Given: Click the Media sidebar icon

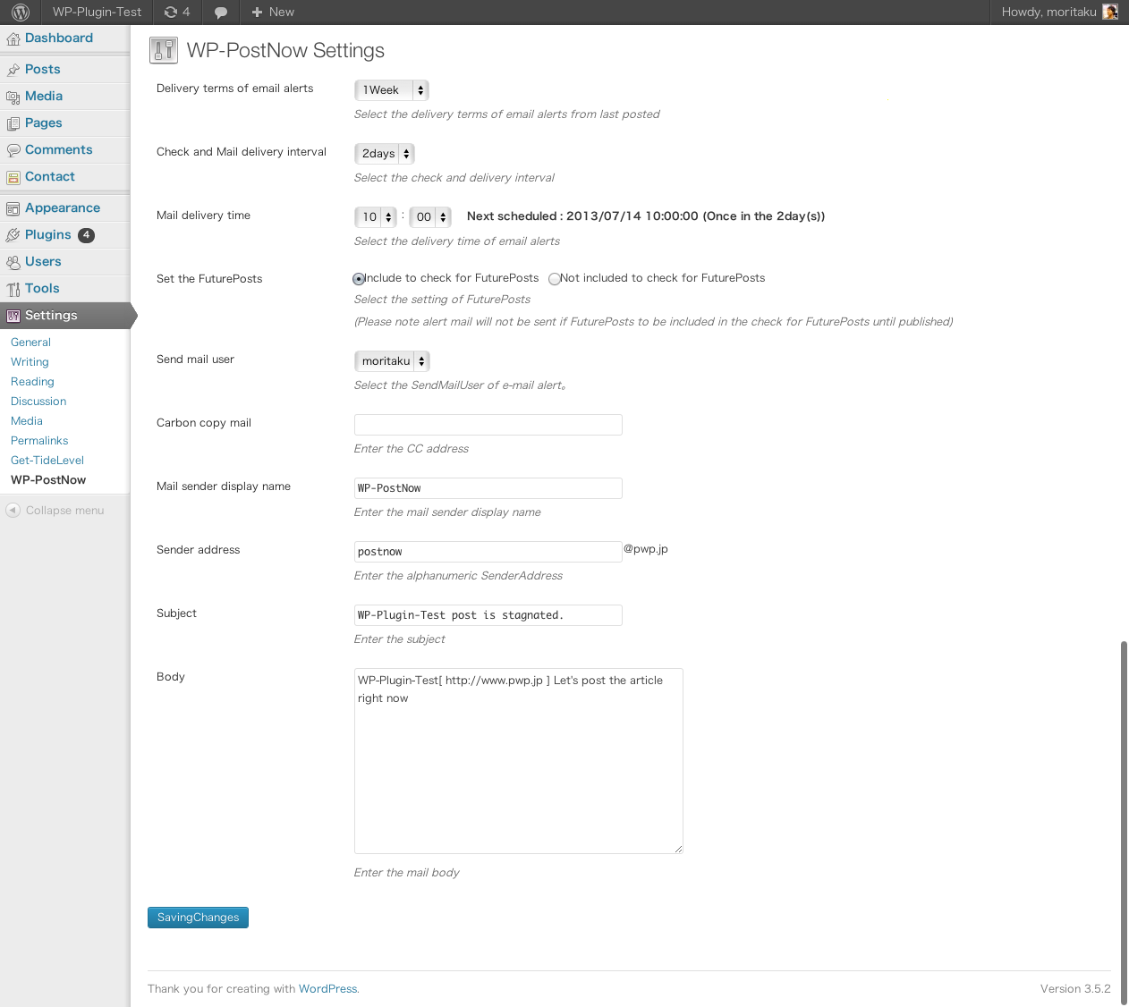Looking at the screenshot, I should click(13, 97).
